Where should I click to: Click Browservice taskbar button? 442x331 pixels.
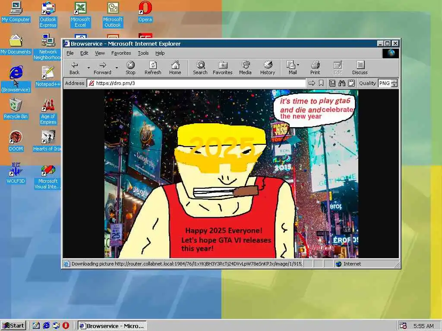pos(112,326)
